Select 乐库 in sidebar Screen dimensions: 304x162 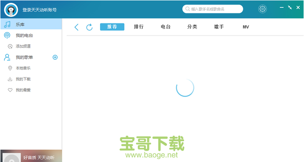(31, 24)
